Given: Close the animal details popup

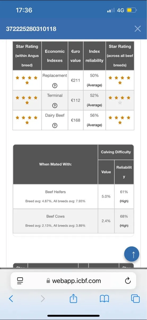Looking at the screenshot, I should click(x=137, y=29).
